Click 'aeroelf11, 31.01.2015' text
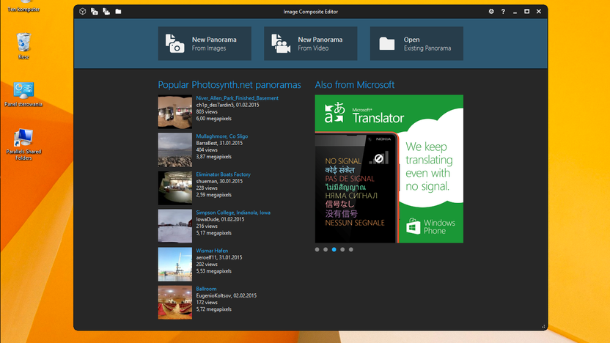This screenshot has height=343, width=610. 219,257
